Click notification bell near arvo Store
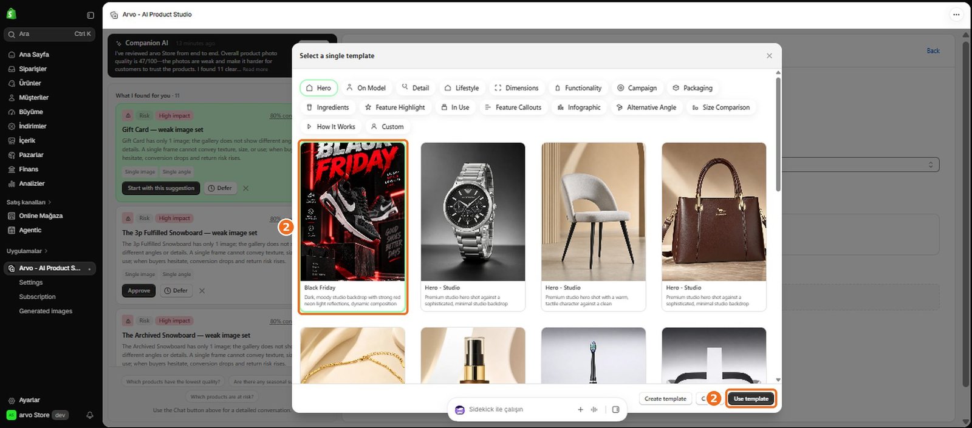 tap(90, 415)
